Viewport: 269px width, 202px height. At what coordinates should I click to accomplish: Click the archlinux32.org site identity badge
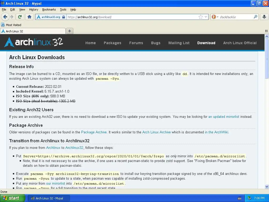click(x=51, y=17)
